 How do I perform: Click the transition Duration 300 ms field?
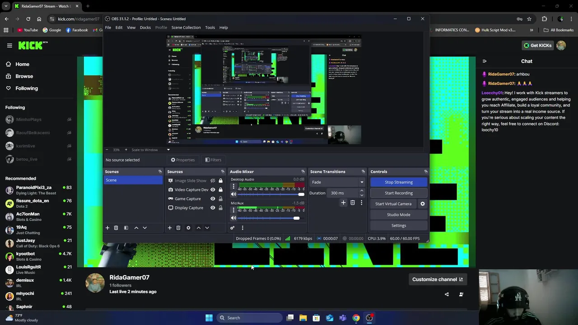343,193
